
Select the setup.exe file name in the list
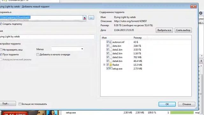point(117,69)
